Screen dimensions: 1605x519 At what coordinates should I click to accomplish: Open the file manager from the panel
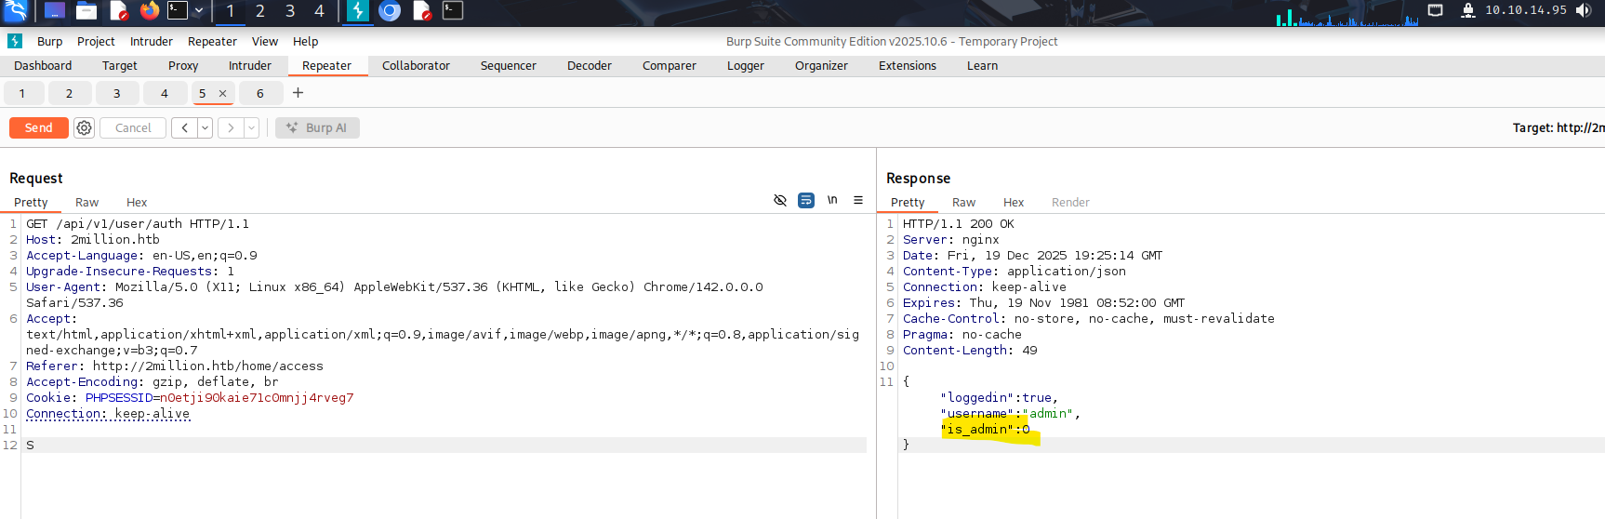click(86, 11)
